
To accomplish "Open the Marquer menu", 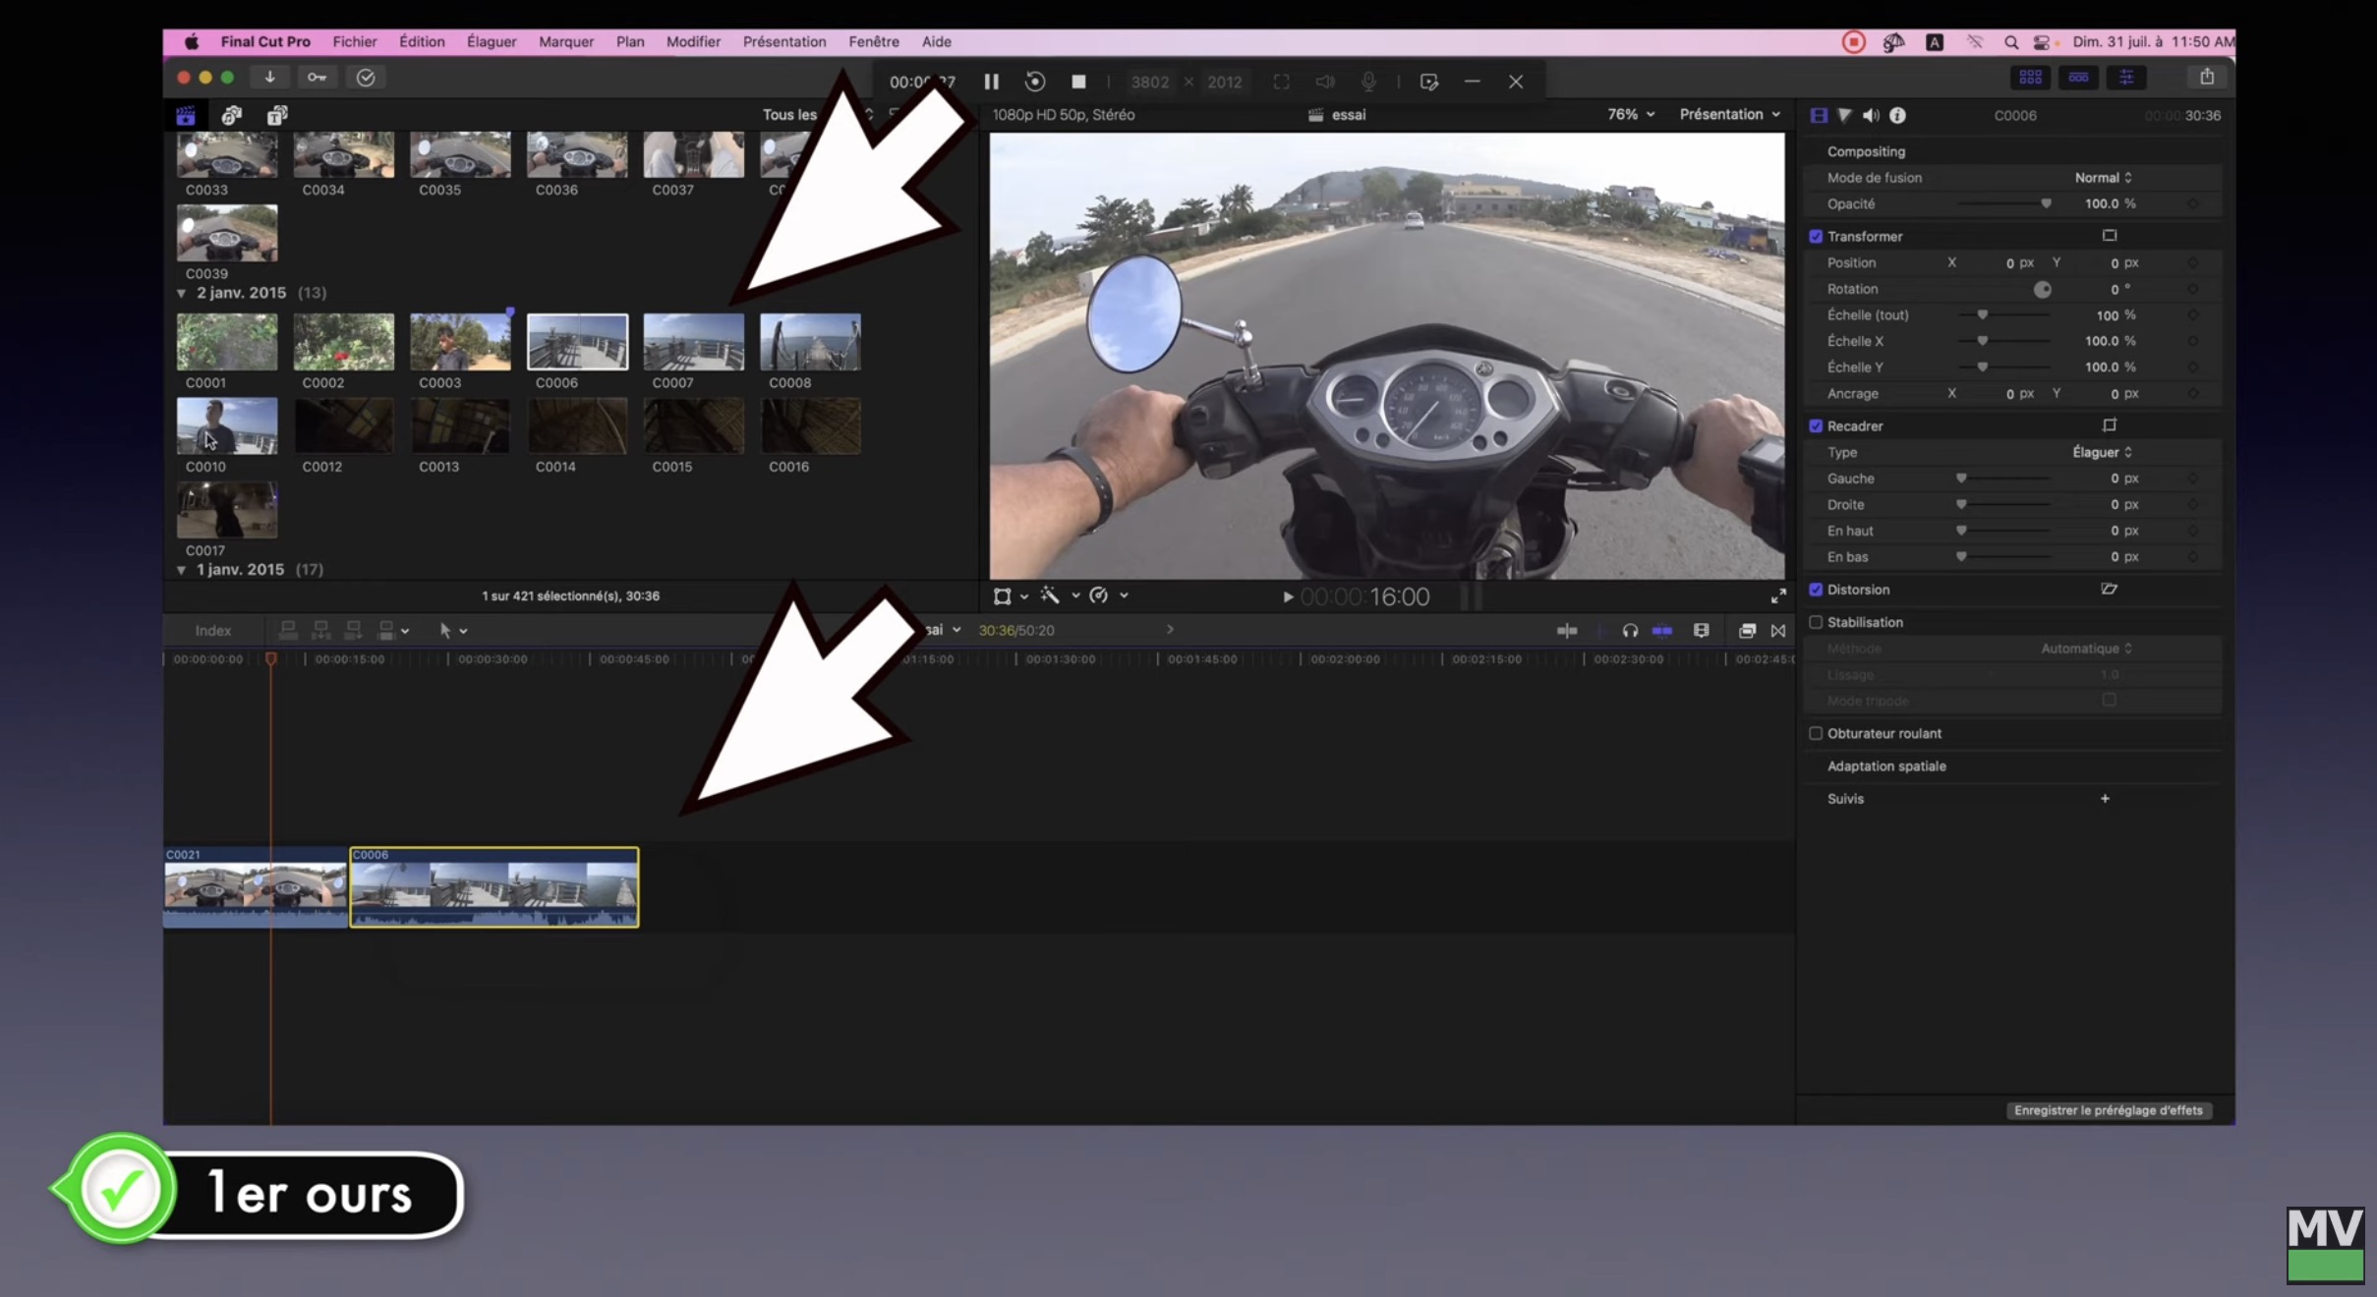I will (566, 41).
